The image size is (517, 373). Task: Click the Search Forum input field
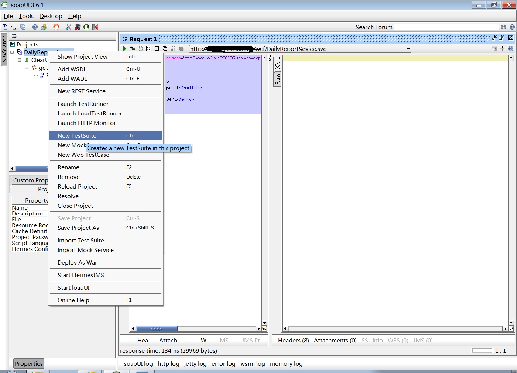(x=446, y=27)
